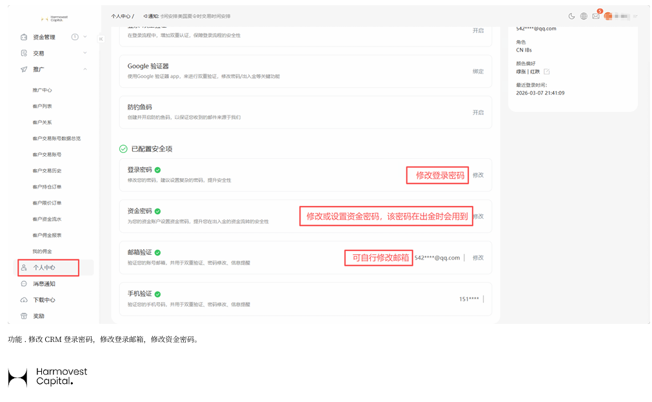The image size is (652, 402).
Task: Click the green check next to 邮箱验证
Action: 157,252
